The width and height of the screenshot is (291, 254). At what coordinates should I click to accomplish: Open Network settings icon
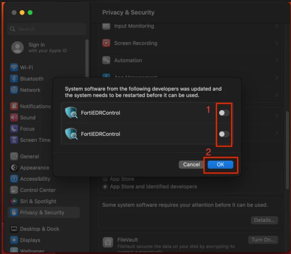[x=14, y=90]
